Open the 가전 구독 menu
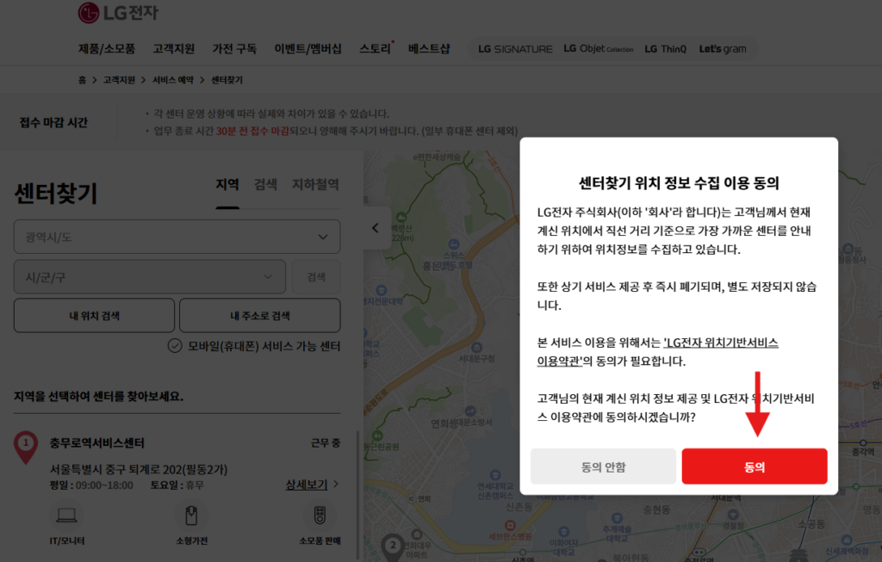Viewport: 882px width, 562px height. (x=234, y=49)
